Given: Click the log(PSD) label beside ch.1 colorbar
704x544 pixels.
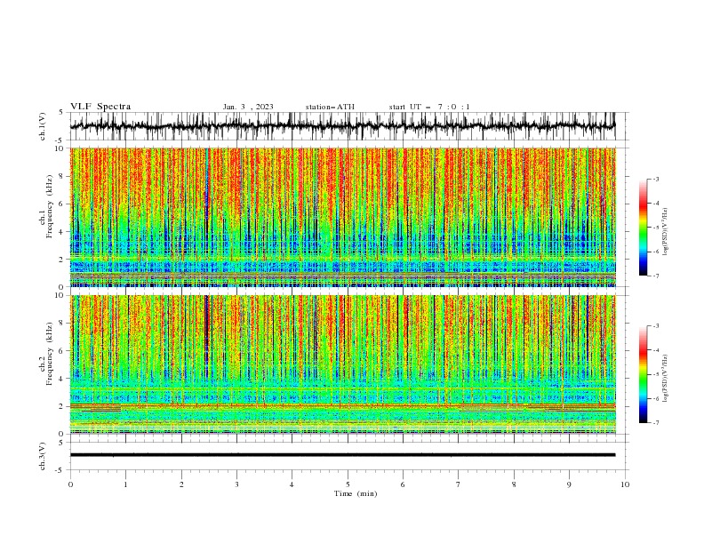Looking at the screenshot, I should click(666, 232).
